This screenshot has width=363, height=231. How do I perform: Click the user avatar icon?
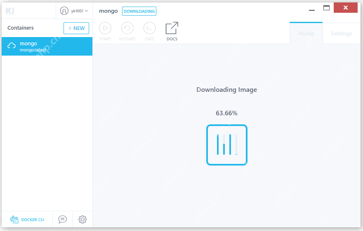(x=64, y=11)
